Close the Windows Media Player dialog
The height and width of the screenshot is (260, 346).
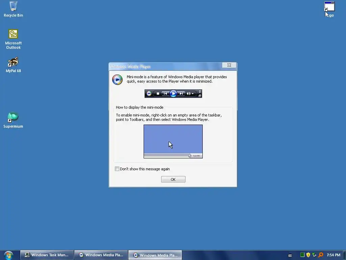[229, 65]
